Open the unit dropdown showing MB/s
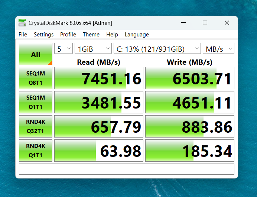 218,48
